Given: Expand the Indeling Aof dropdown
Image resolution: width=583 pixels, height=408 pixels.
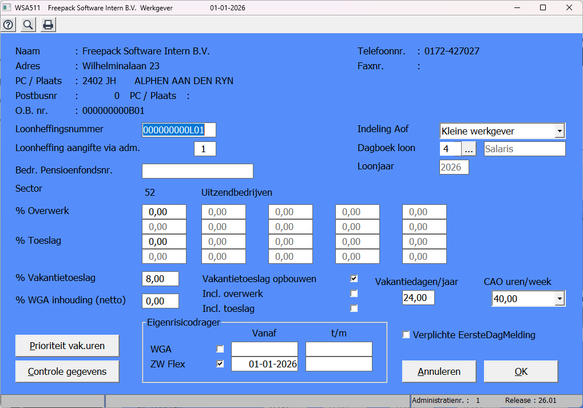Looking at the screenshot, I should click(x=560, y=131).
